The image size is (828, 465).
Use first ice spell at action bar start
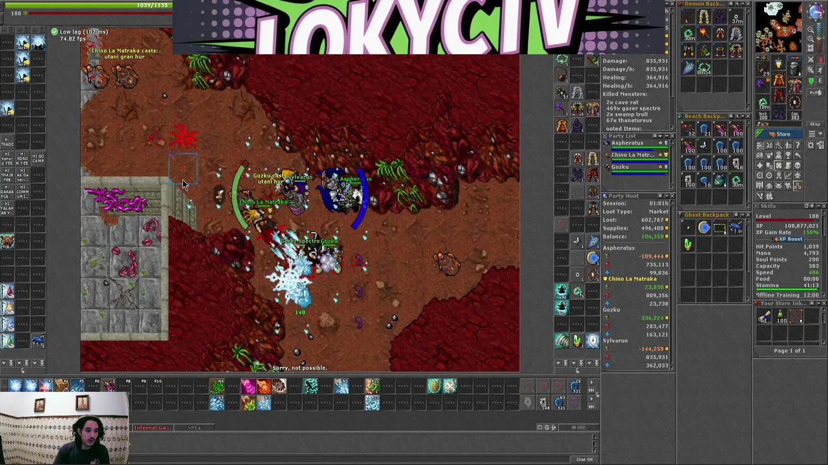16,386
